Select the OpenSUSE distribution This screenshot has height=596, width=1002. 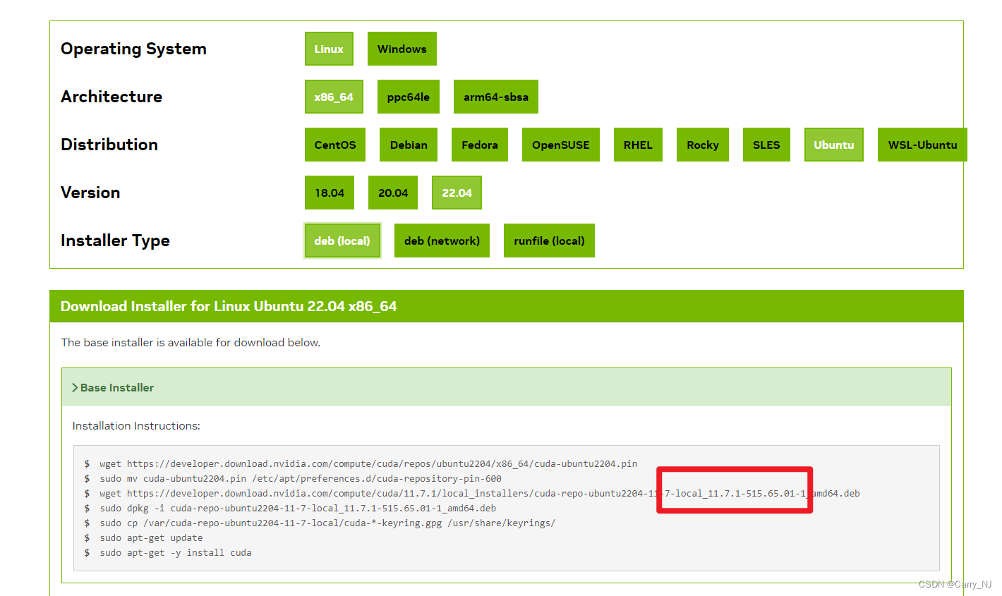pyautogui.click(x=561, y=145)
